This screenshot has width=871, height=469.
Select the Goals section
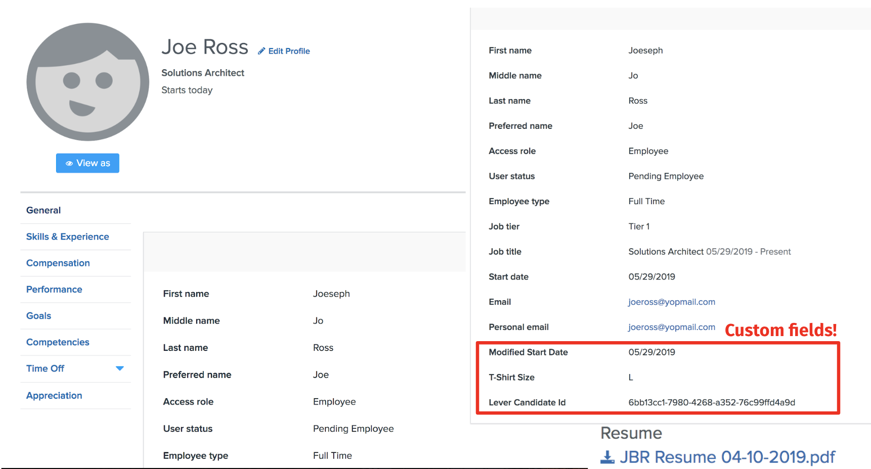[38, 315]
